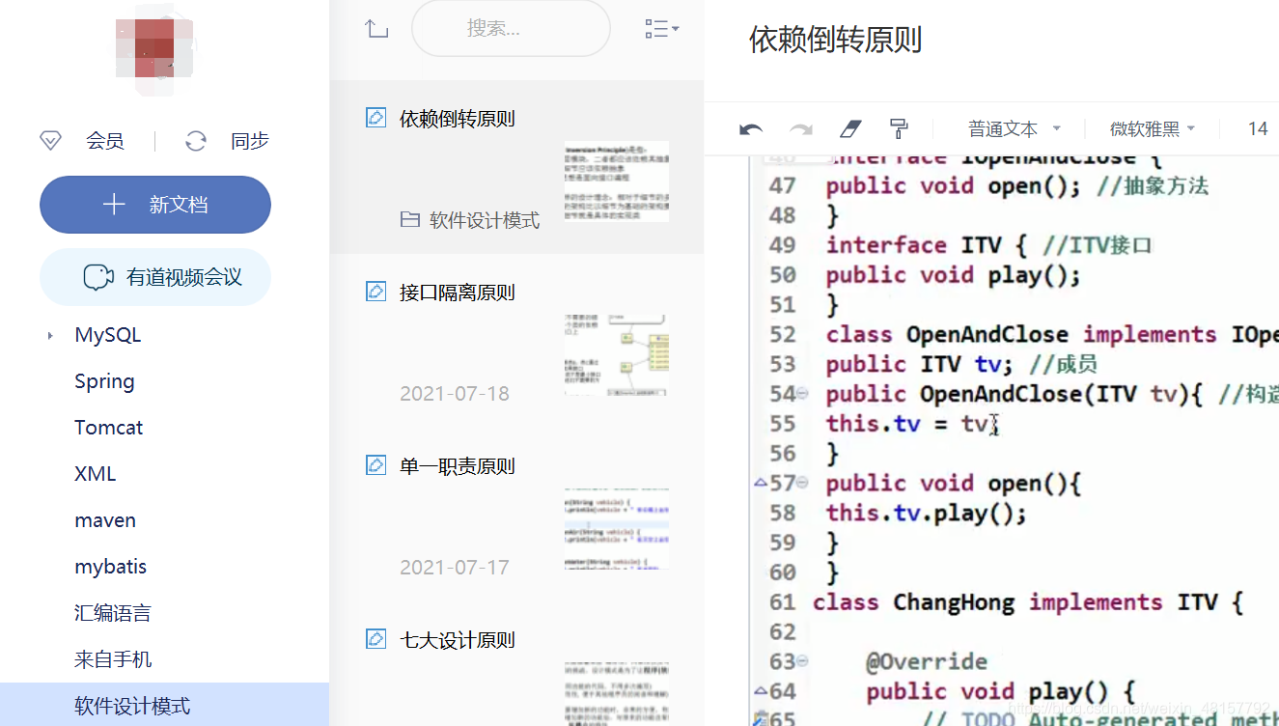The height and width of the screenshot is (726, 1279).
Task: Click date 2021-07-17
Action: (455, 567)
